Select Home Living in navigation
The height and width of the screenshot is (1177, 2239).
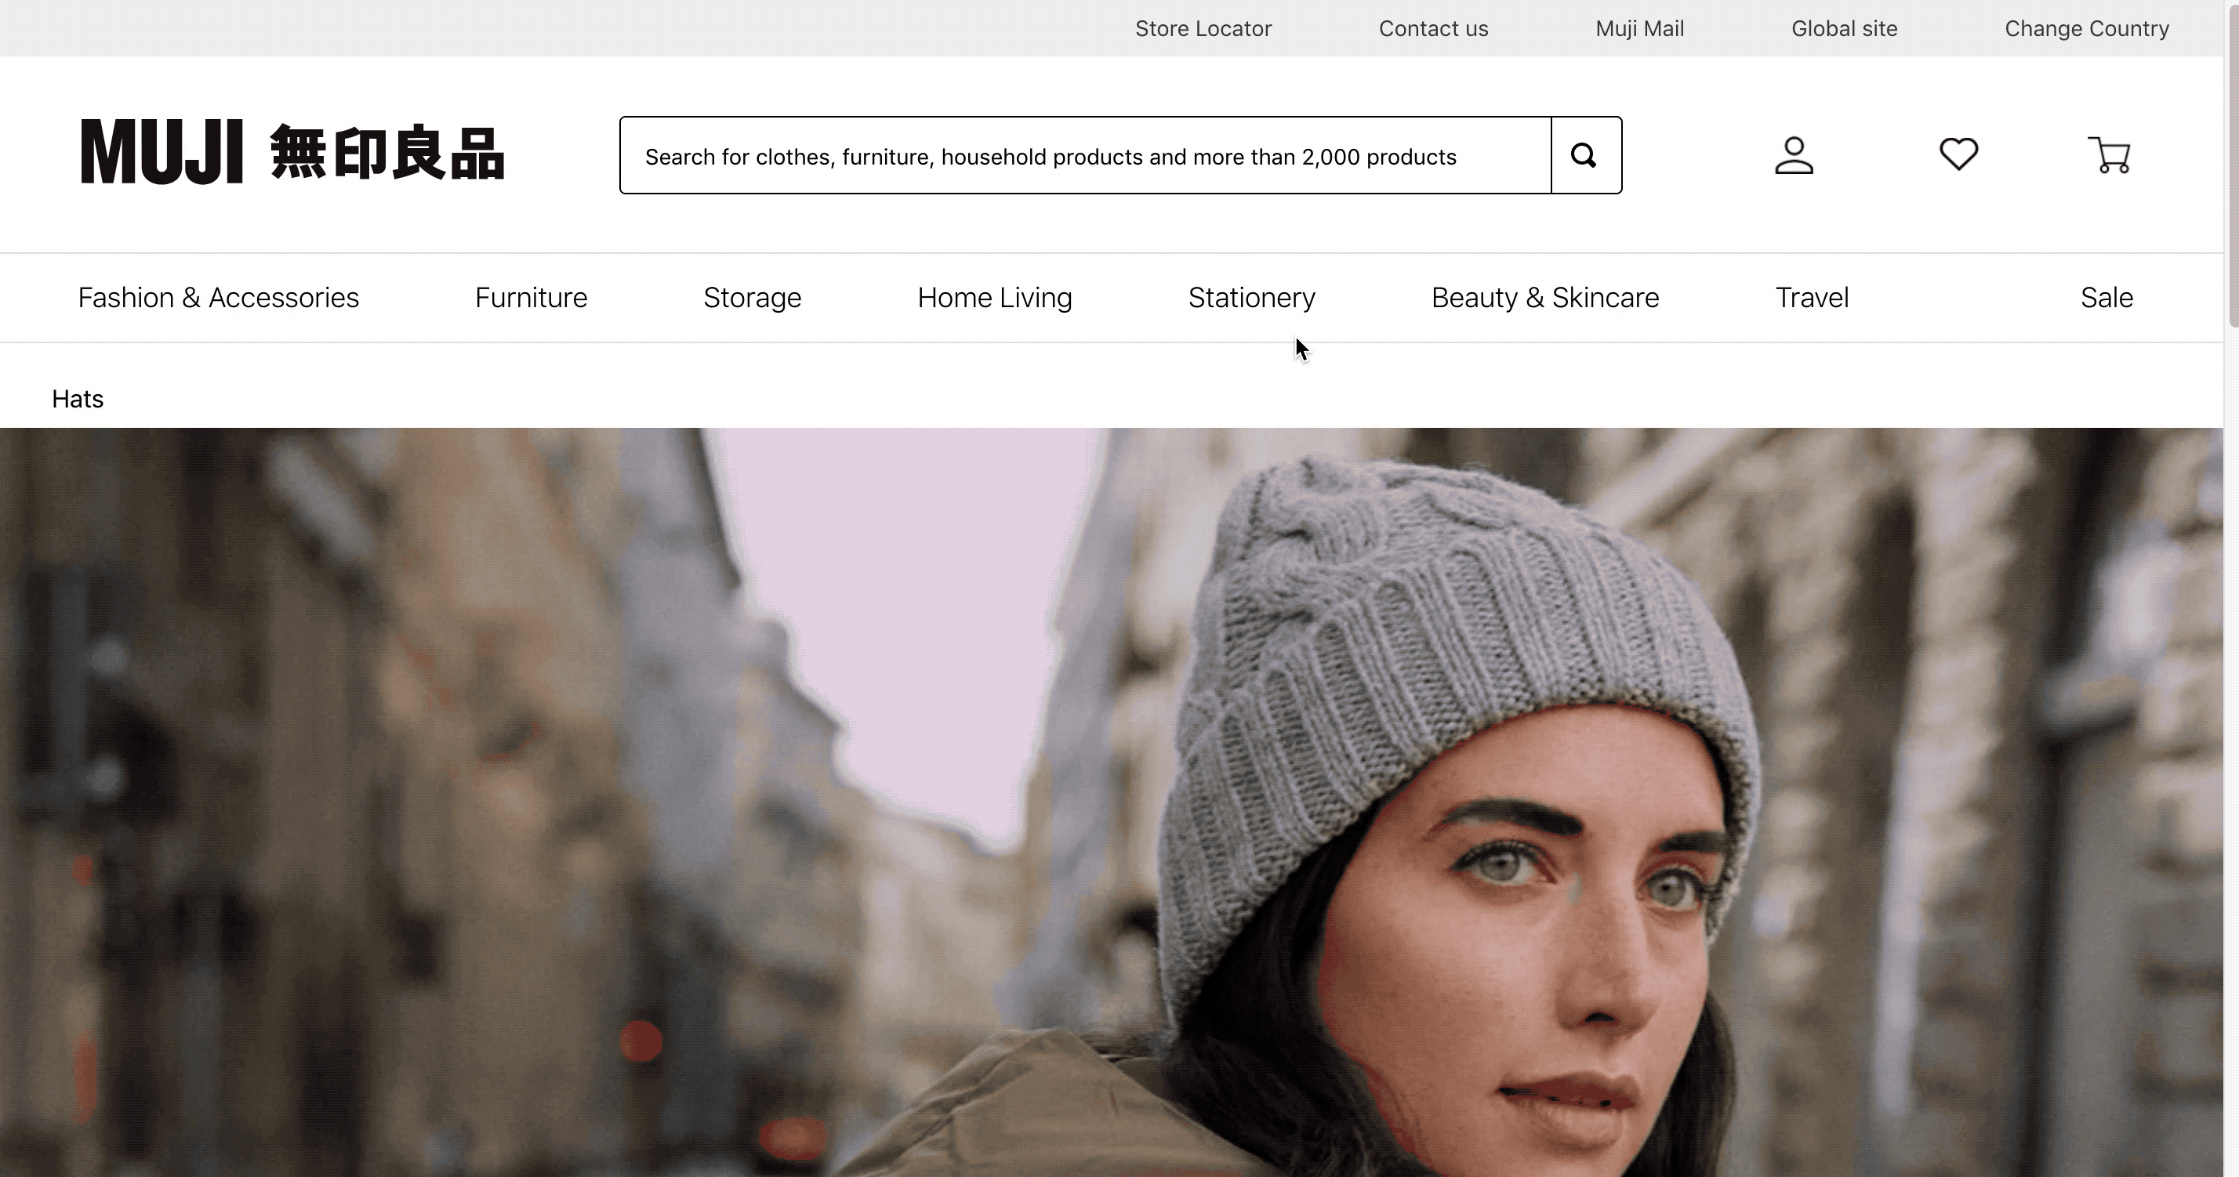[x=994, y=298]
